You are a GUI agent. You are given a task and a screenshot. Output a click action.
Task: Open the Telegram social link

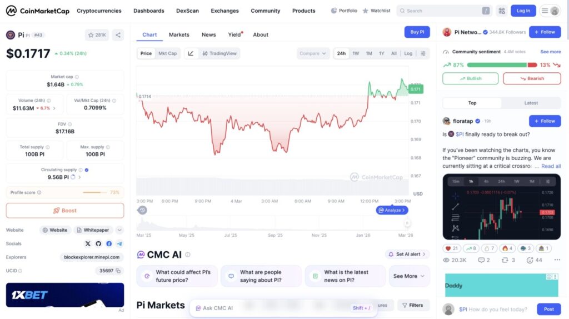tap(119, 243)
